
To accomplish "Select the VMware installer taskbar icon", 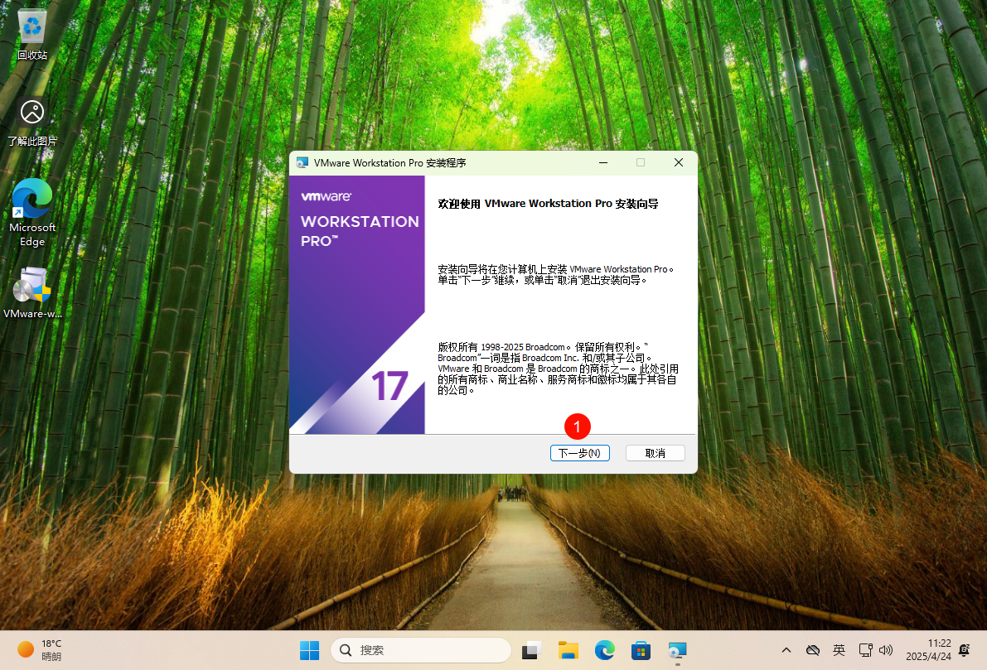I will pos(677,650).
